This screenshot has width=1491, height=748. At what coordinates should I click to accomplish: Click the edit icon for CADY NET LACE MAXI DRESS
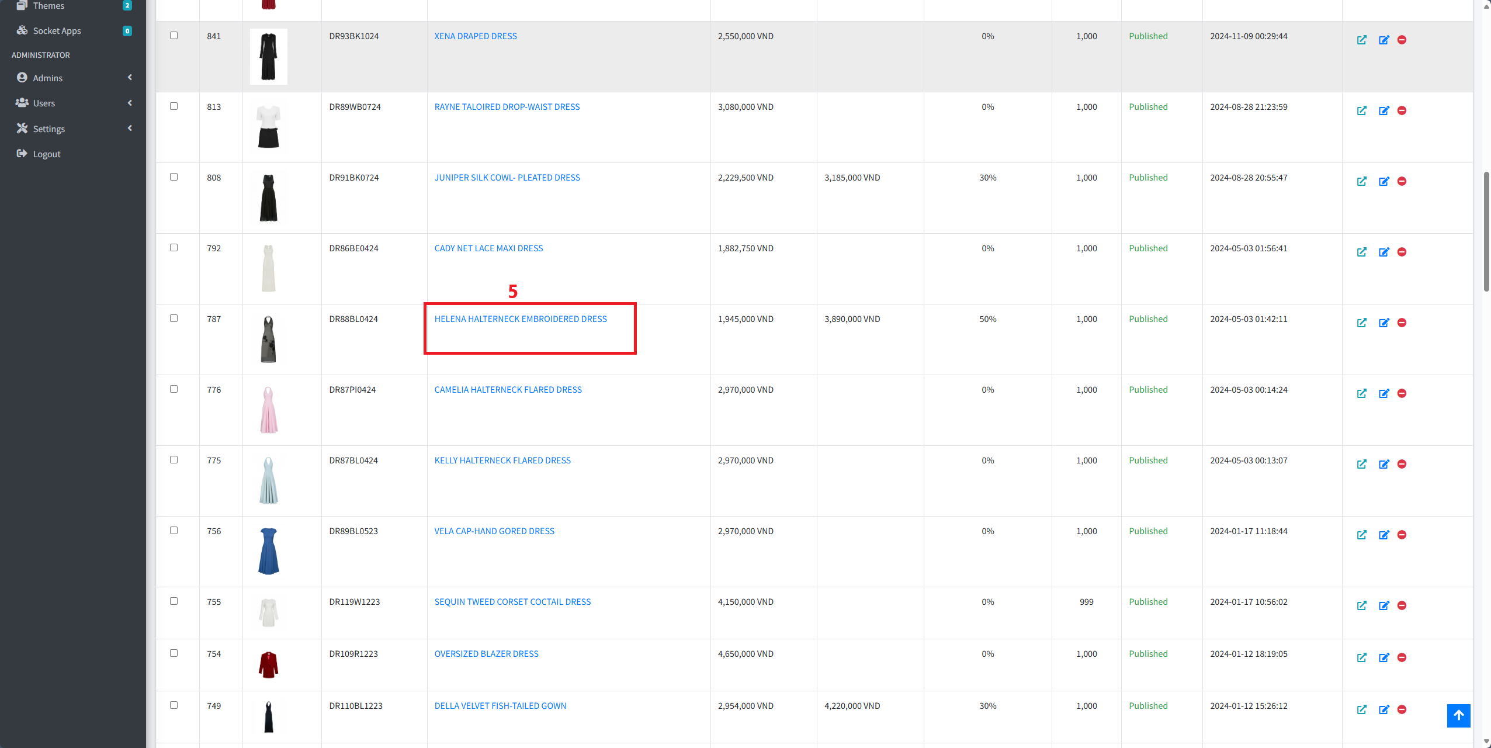[1383, 252]
